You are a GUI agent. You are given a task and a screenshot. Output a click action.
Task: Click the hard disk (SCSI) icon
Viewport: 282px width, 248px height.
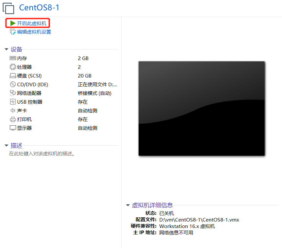coord(13,76)
